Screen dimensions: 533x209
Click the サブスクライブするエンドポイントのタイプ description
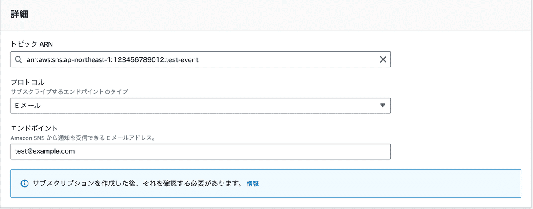[x=70, y=91]
